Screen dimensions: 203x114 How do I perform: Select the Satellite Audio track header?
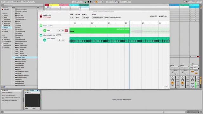84,5
